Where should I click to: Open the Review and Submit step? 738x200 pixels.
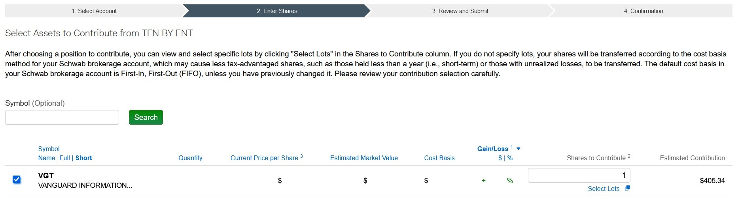coord(460,11)
